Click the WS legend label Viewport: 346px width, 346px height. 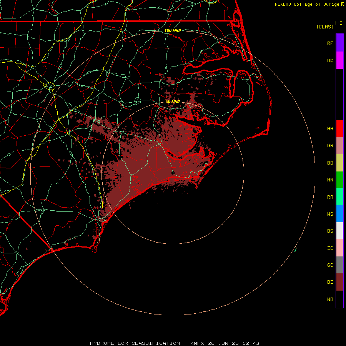[330, 214]
